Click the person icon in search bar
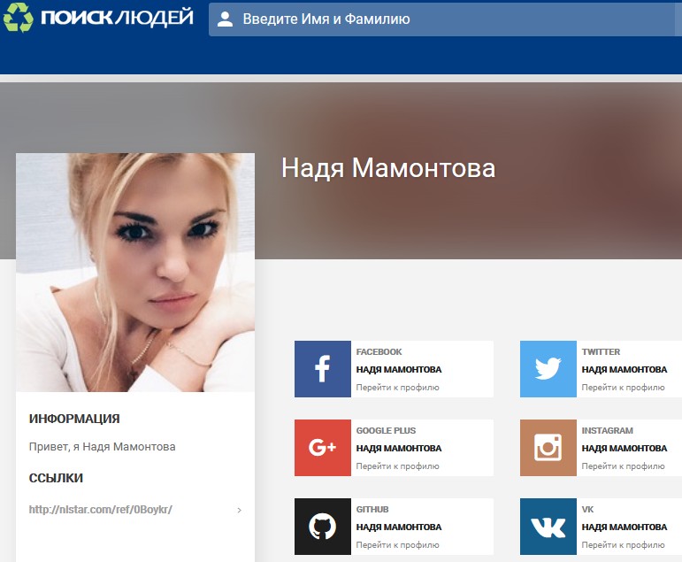Screen dimensions: 682x562 [225, 19]
